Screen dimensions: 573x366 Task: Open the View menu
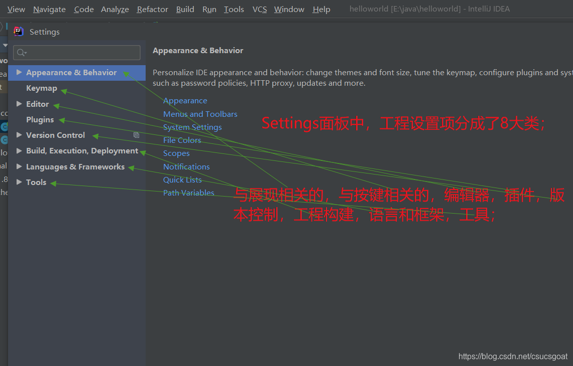16,9
